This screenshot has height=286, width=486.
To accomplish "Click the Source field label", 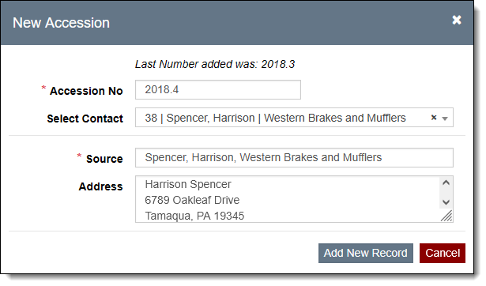I will click(x=104, y=159).
